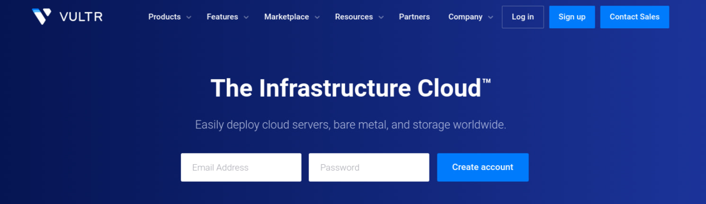This screenshot has height=204, width=706.
Task: Click the Sign up button
Action: pyautogui.click(x=572, y=17)
